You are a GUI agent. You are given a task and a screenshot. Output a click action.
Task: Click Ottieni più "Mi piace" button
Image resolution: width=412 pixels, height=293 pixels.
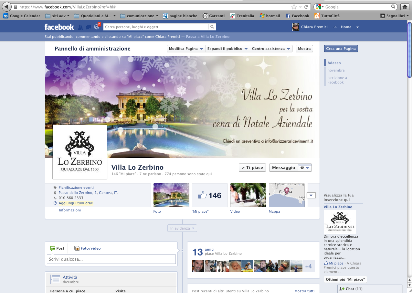coord(345,279)
